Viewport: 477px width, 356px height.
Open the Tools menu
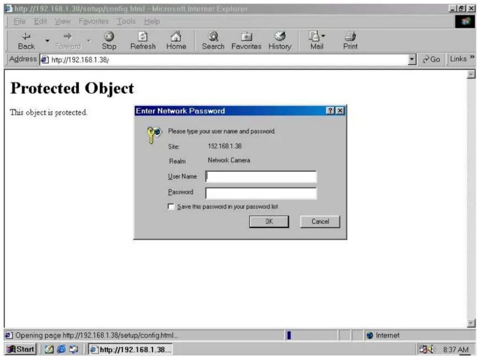tap(126, 21)
